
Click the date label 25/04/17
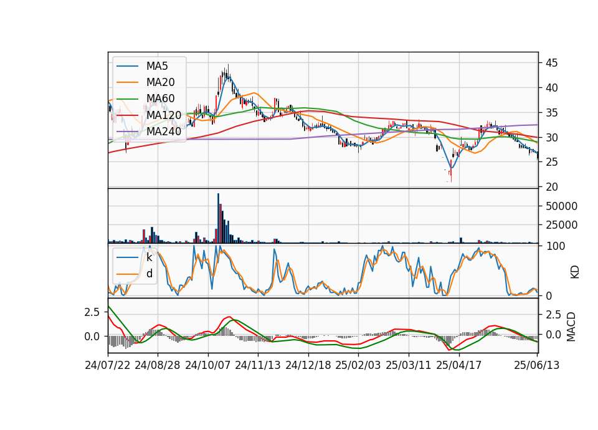click(459, 365)
